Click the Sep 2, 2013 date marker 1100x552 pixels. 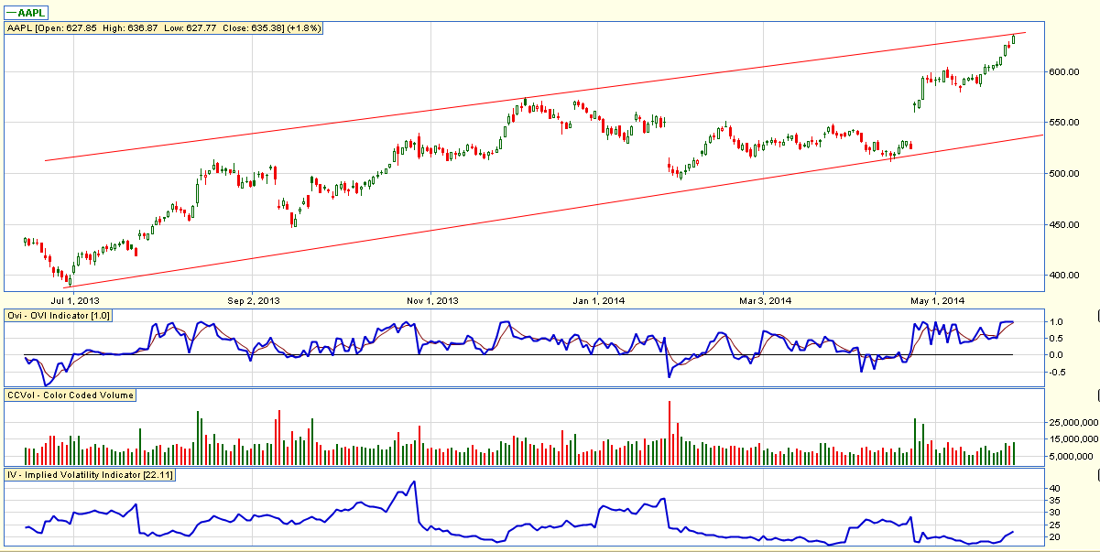(x=253, y=300)
